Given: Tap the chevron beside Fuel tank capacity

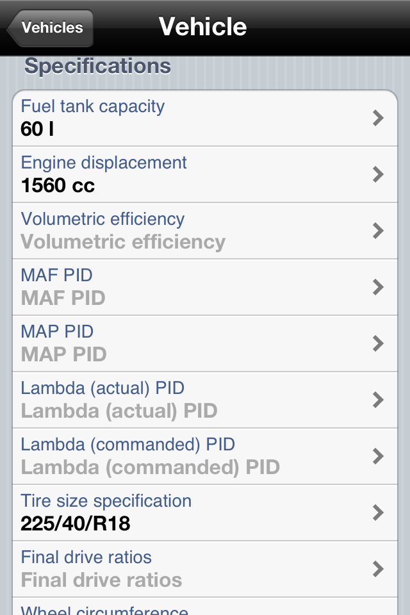Looking at the screenshot, I should [378, 118].
